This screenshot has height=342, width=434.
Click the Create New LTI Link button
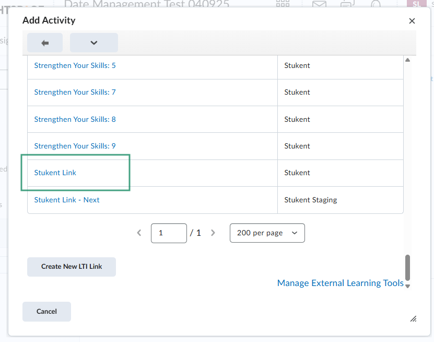(x=72, y=267)
